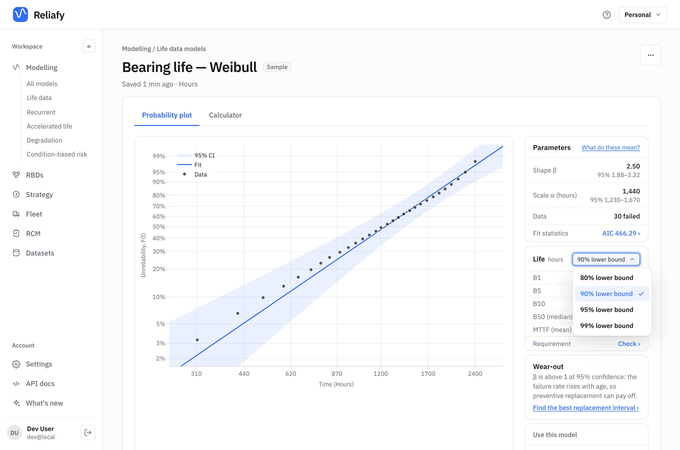
Task: Click the Modelling breadcrumb link
Action: (136, 49)
